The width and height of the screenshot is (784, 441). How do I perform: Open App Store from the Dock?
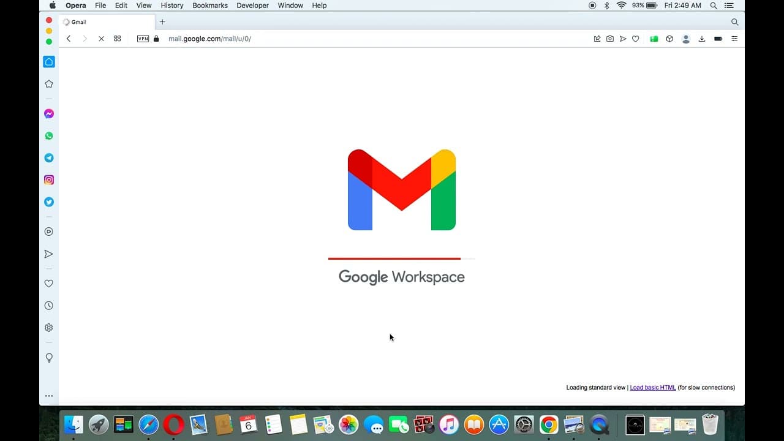point(499,424)
